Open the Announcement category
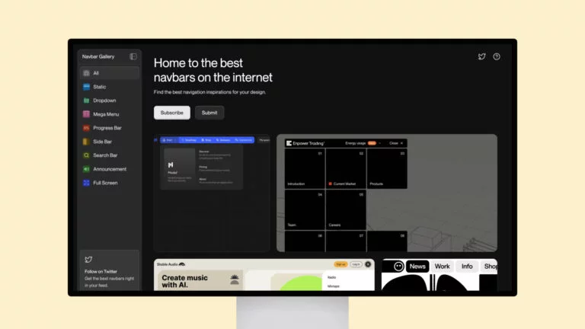Viewport: 585px width, 329px height. pos(110,169)
